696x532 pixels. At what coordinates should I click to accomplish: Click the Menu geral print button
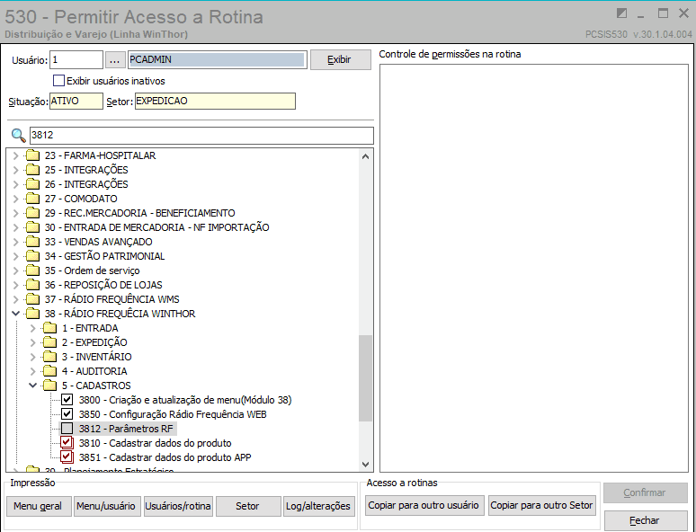coord(39,506)
